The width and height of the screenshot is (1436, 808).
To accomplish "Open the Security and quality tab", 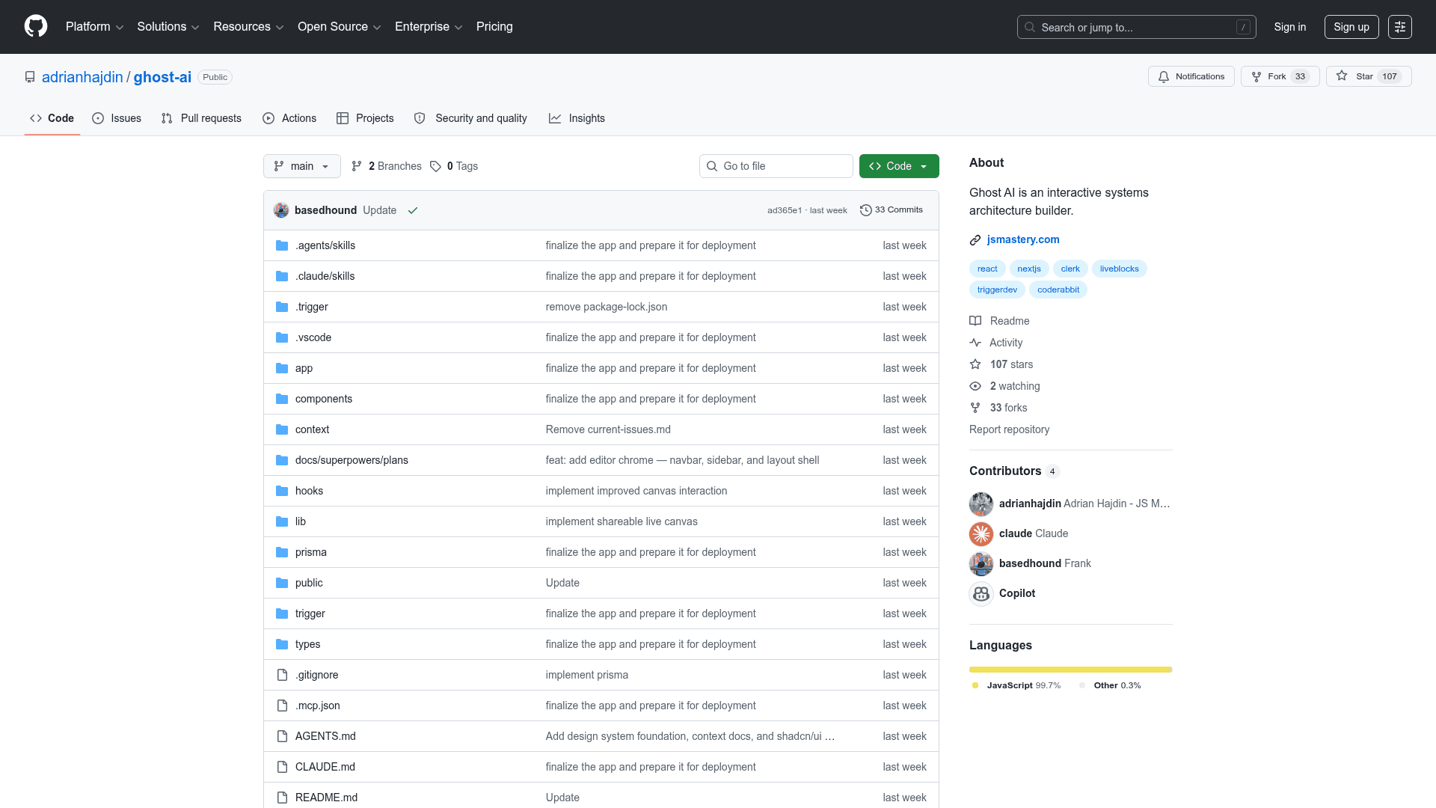I will (x=470, y=118).
